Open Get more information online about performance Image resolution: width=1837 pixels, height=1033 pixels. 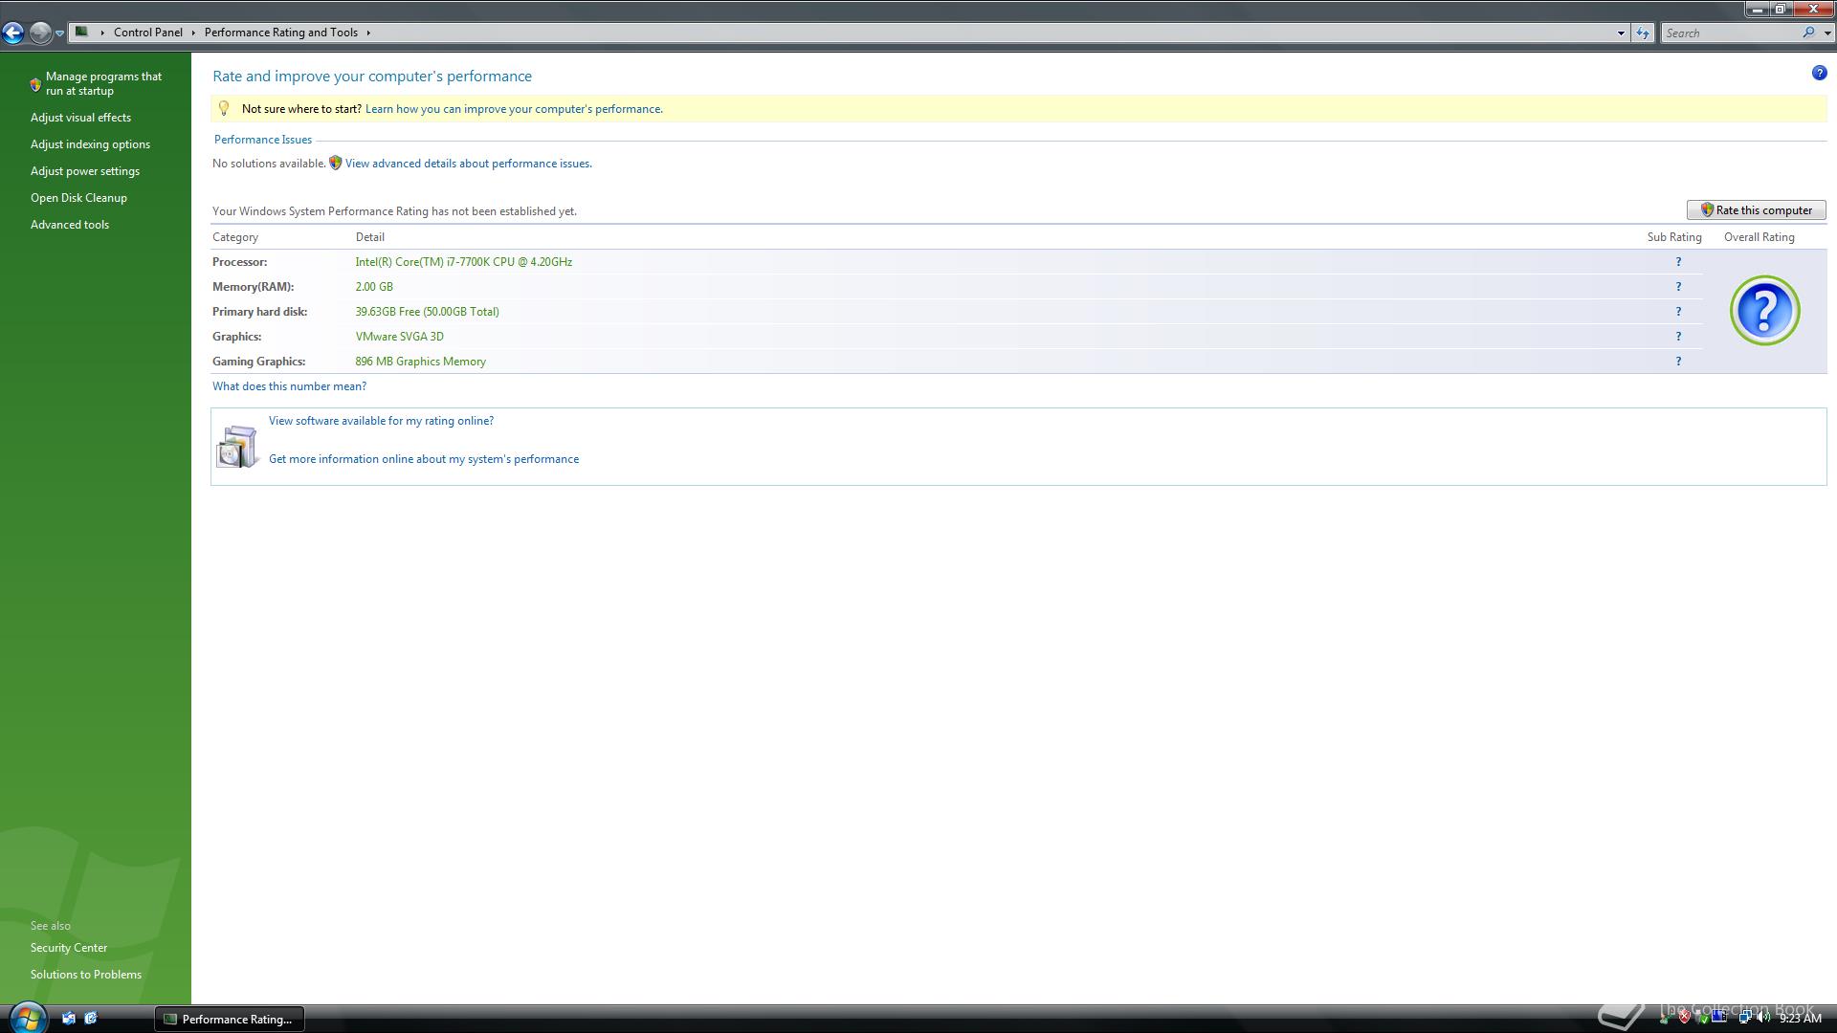click(424, 459)
